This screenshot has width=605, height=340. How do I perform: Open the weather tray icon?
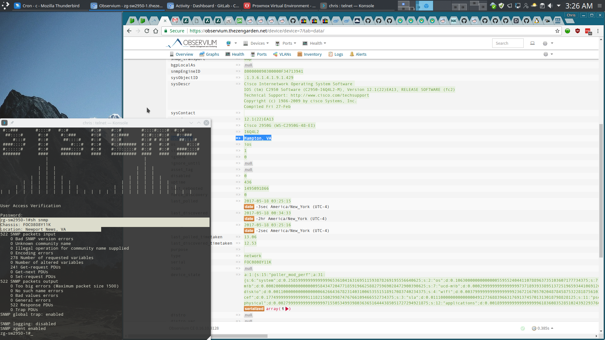pyautogui.click(x=534, y=6)
